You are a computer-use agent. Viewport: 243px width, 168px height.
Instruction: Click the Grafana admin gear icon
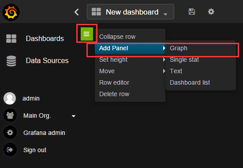click(10, 133)
